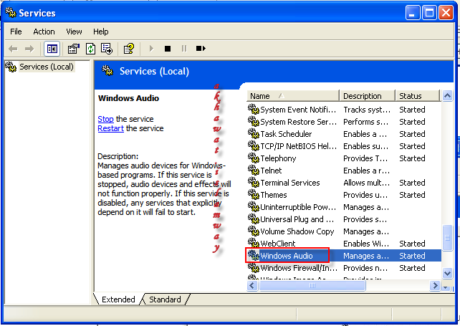Click the gear icon beside Volume Shadow Copy

tap(253, 231)
